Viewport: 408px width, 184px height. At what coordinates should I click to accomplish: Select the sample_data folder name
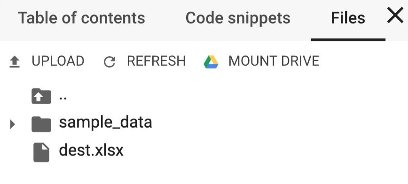[x=105, y=123]
